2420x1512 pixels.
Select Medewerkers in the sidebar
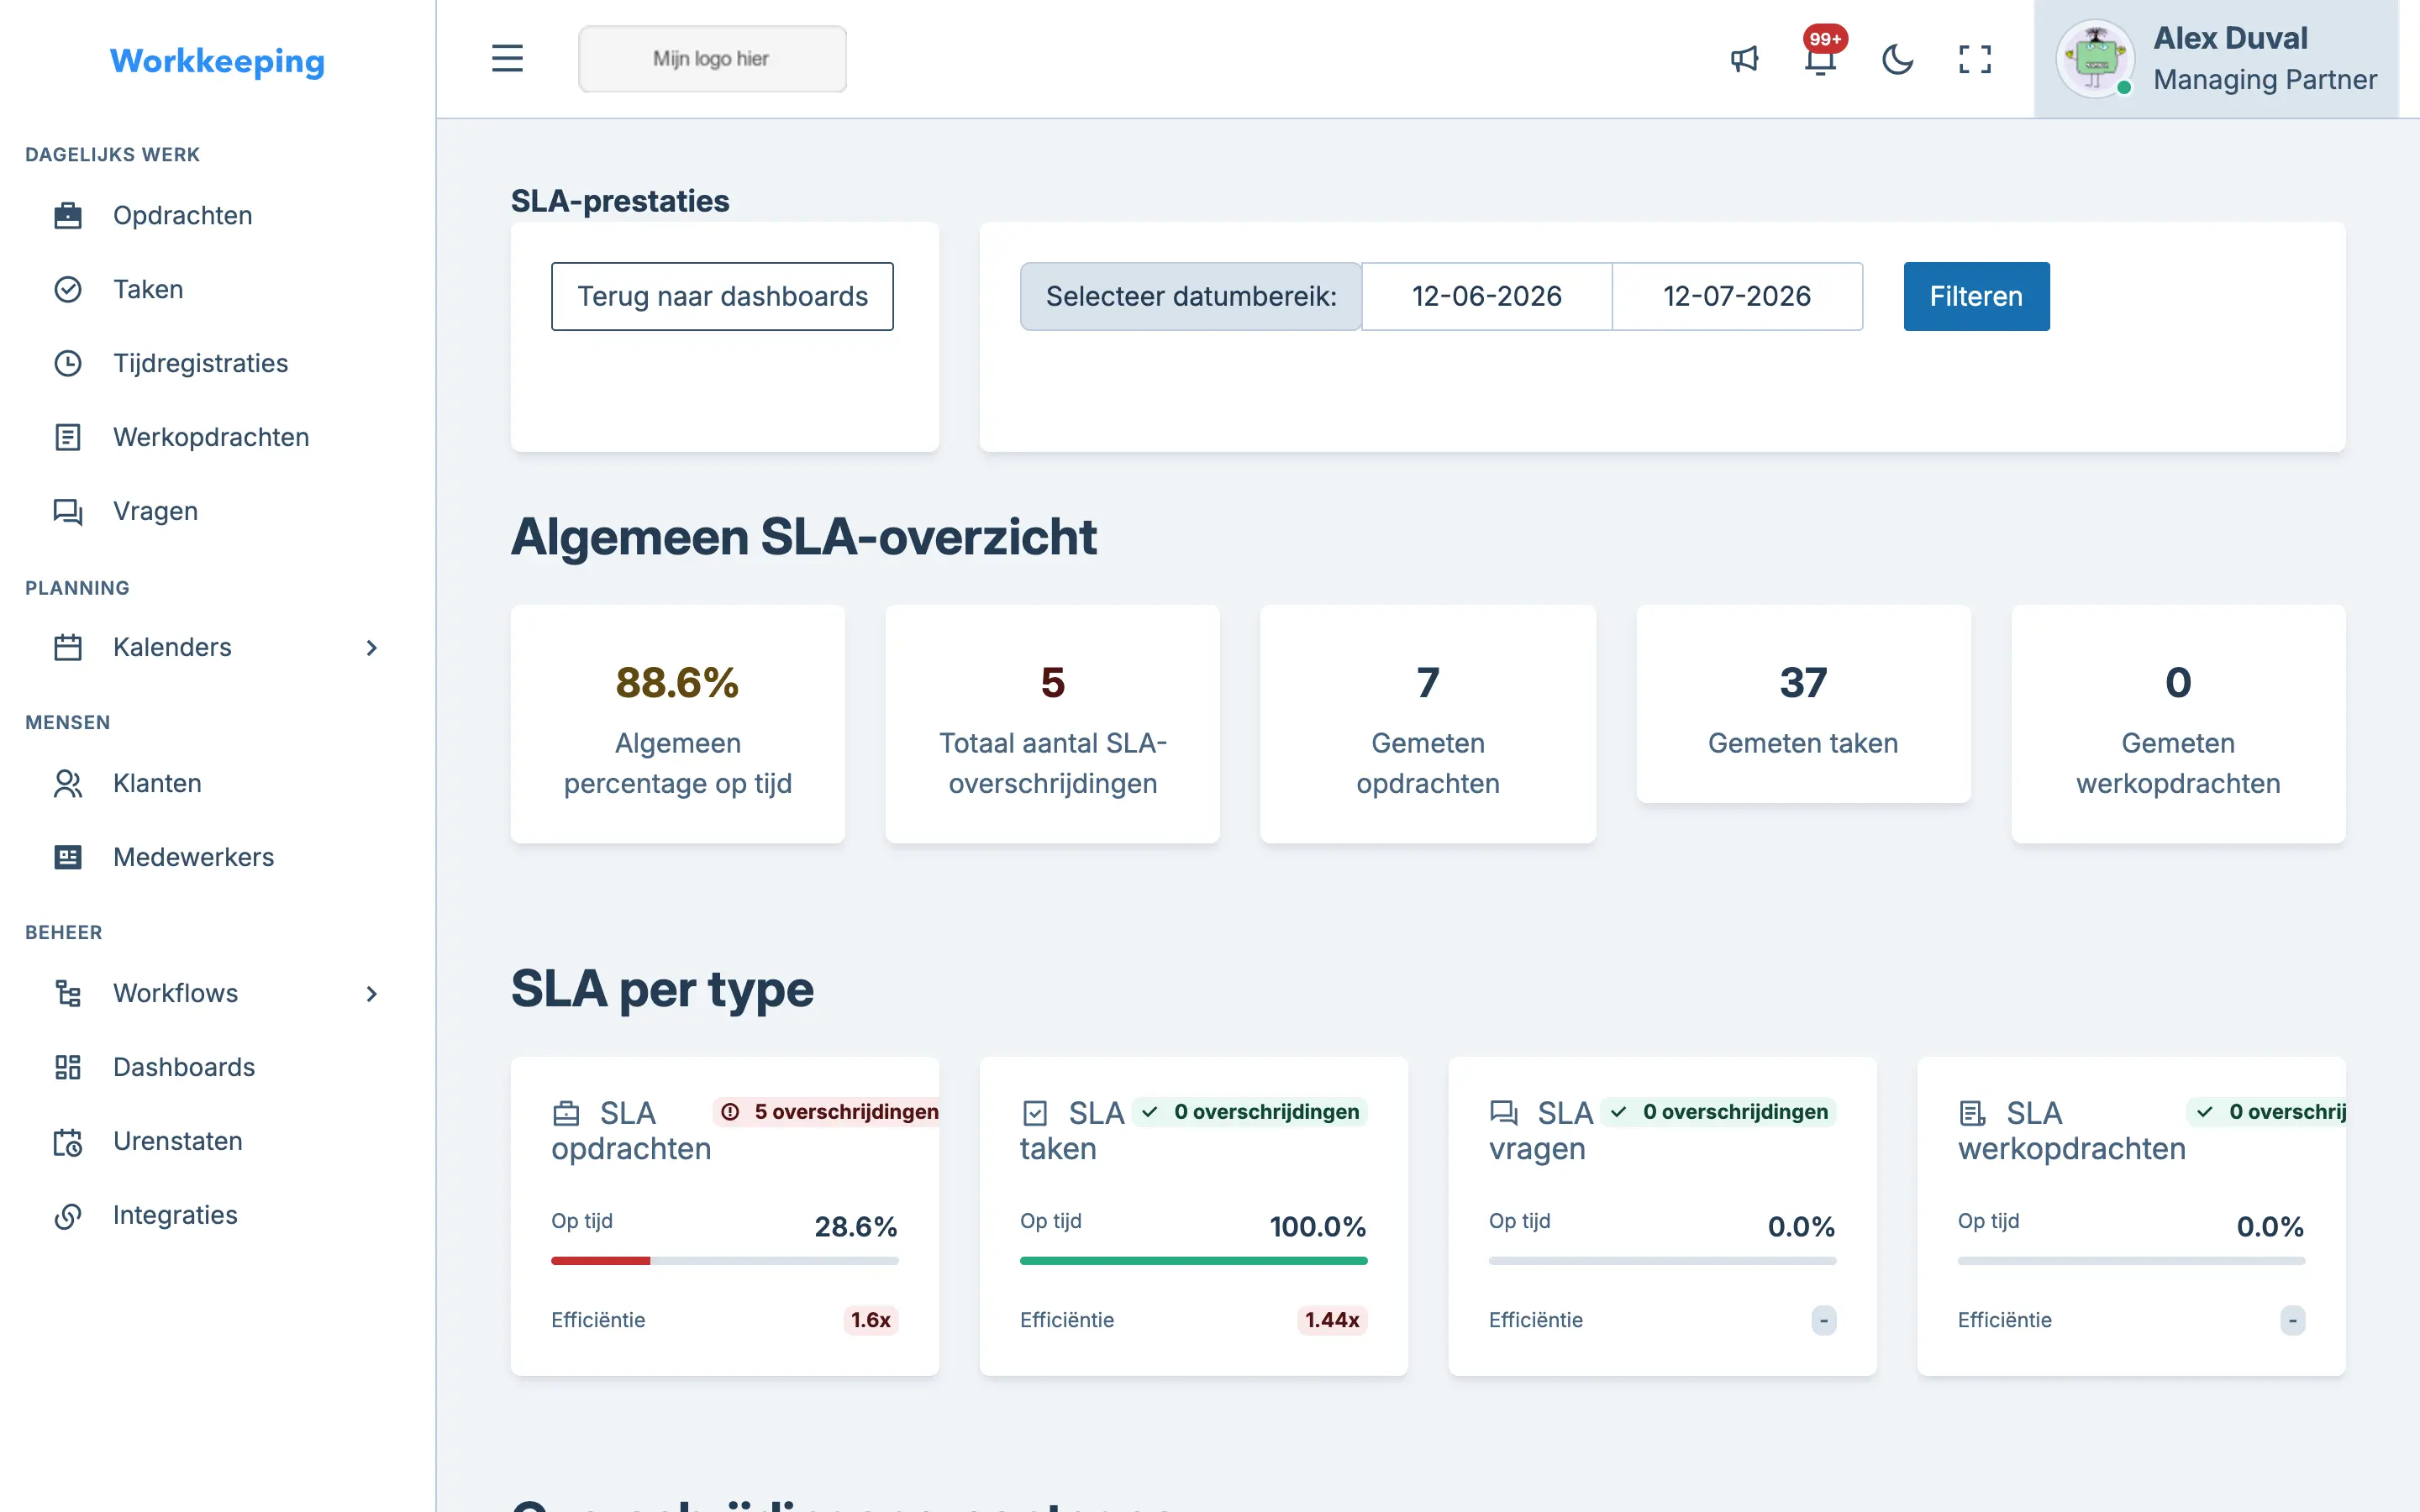[218, 857]
